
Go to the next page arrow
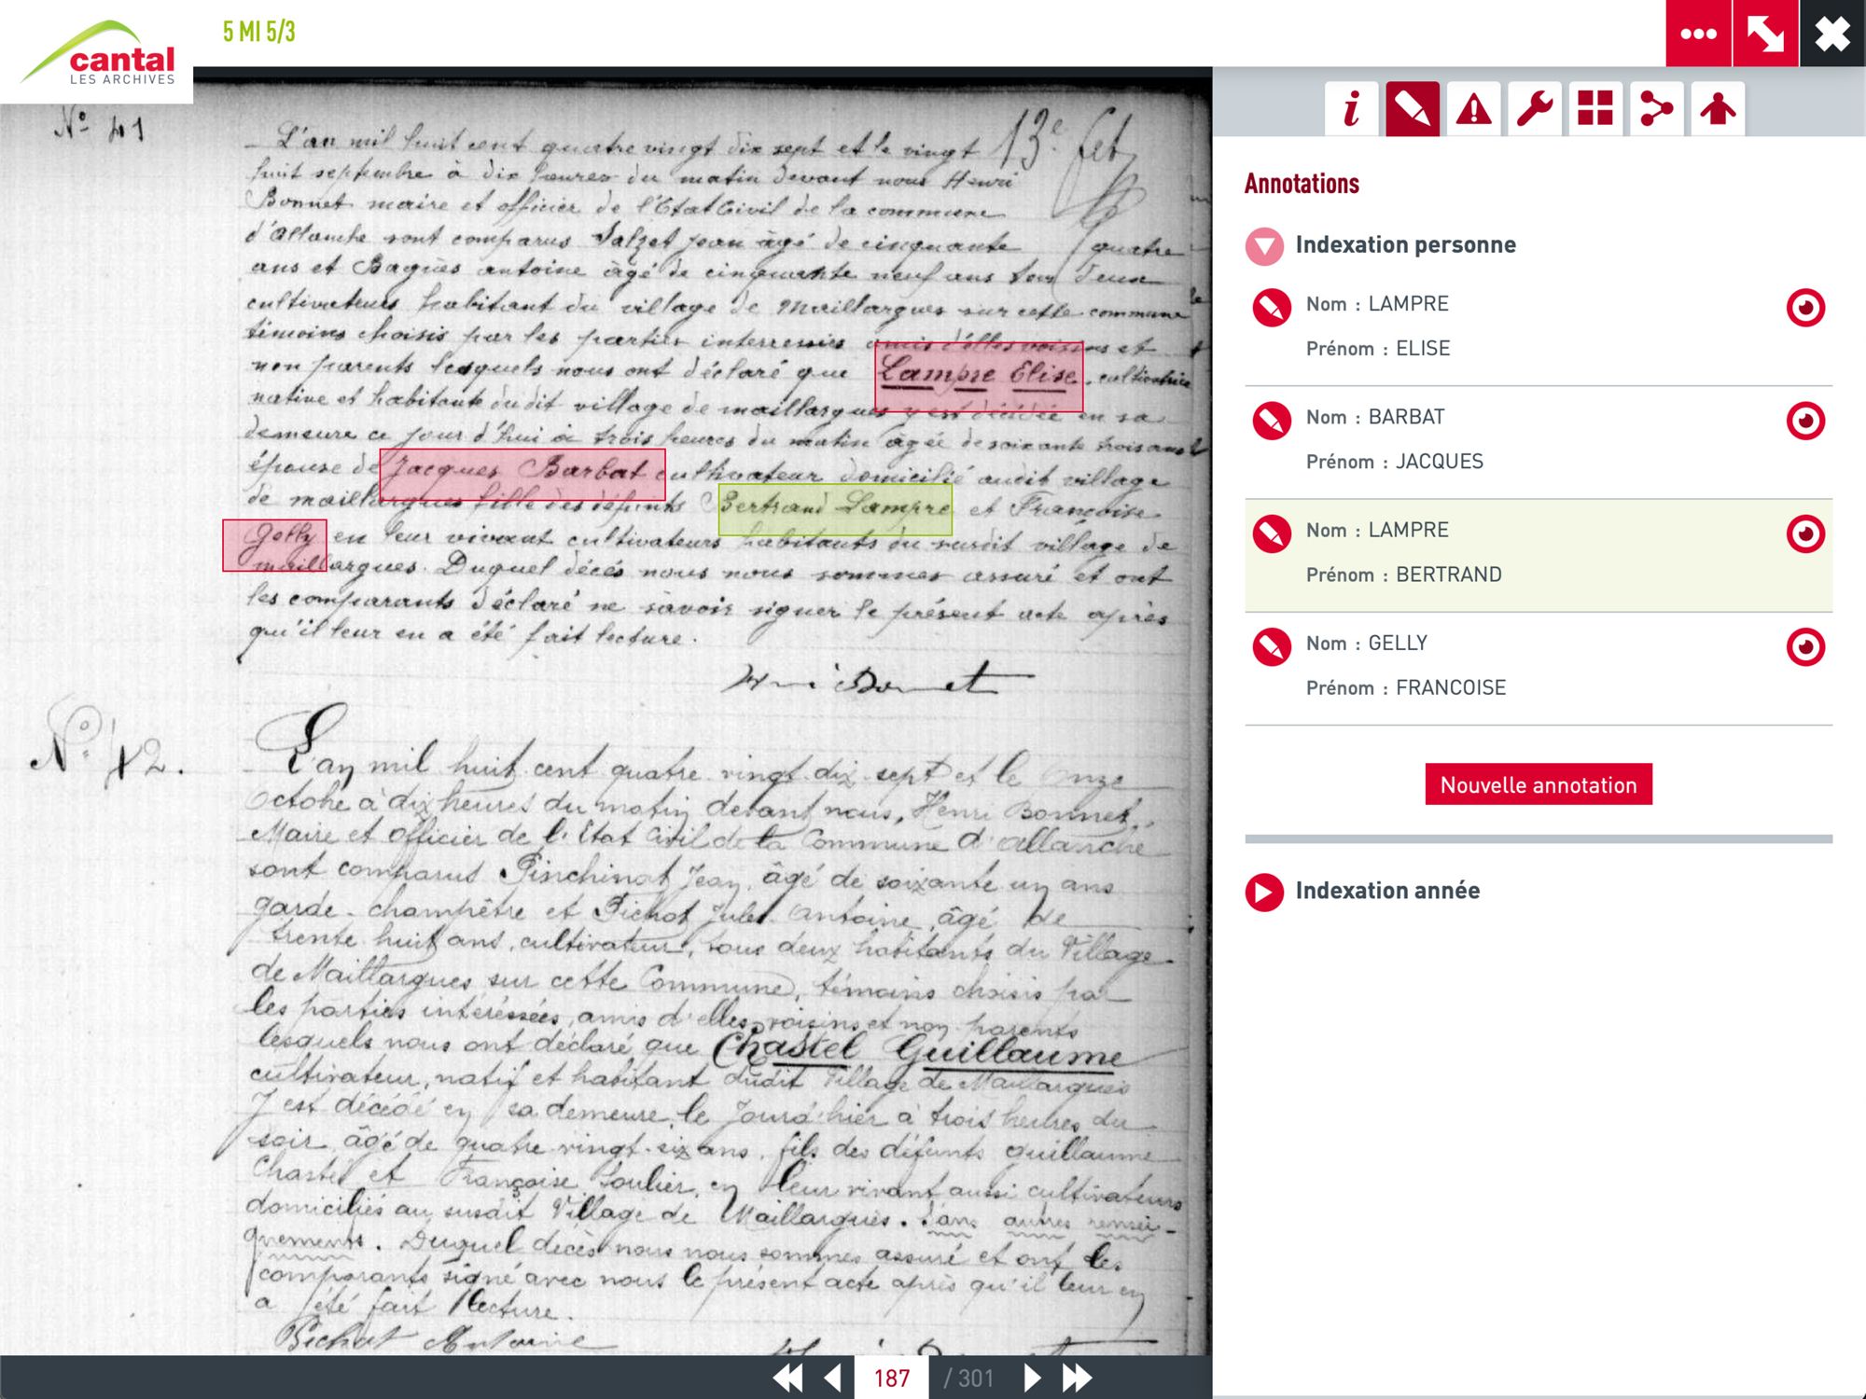coord(1032,1378)
